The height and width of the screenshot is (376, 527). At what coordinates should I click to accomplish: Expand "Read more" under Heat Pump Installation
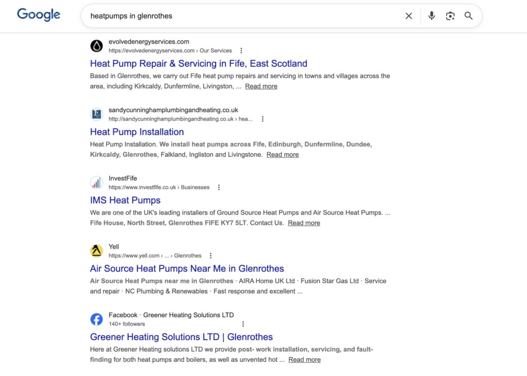click(282, 154)
